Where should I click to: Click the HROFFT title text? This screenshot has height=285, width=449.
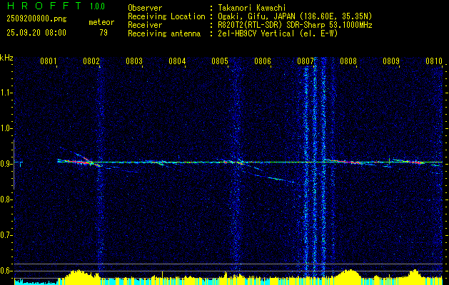coord(44,6)
